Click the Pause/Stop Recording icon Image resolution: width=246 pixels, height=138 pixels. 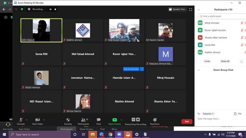[135, 120]
